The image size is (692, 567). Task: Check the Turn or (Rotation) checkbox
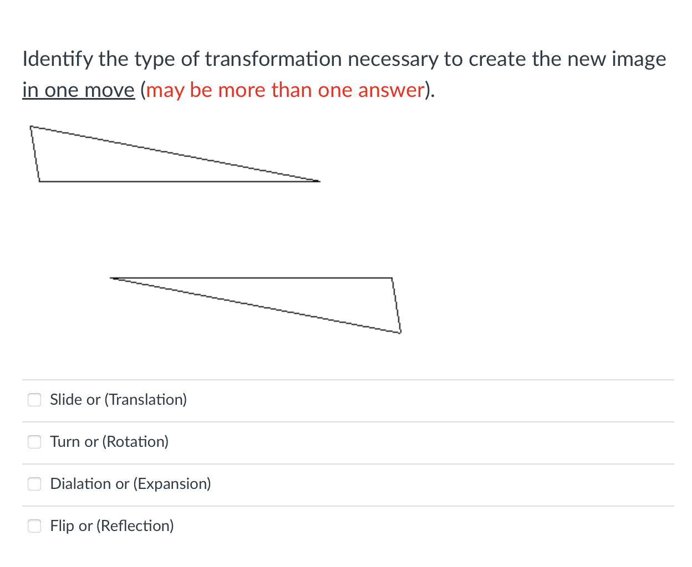pos(34,442)
